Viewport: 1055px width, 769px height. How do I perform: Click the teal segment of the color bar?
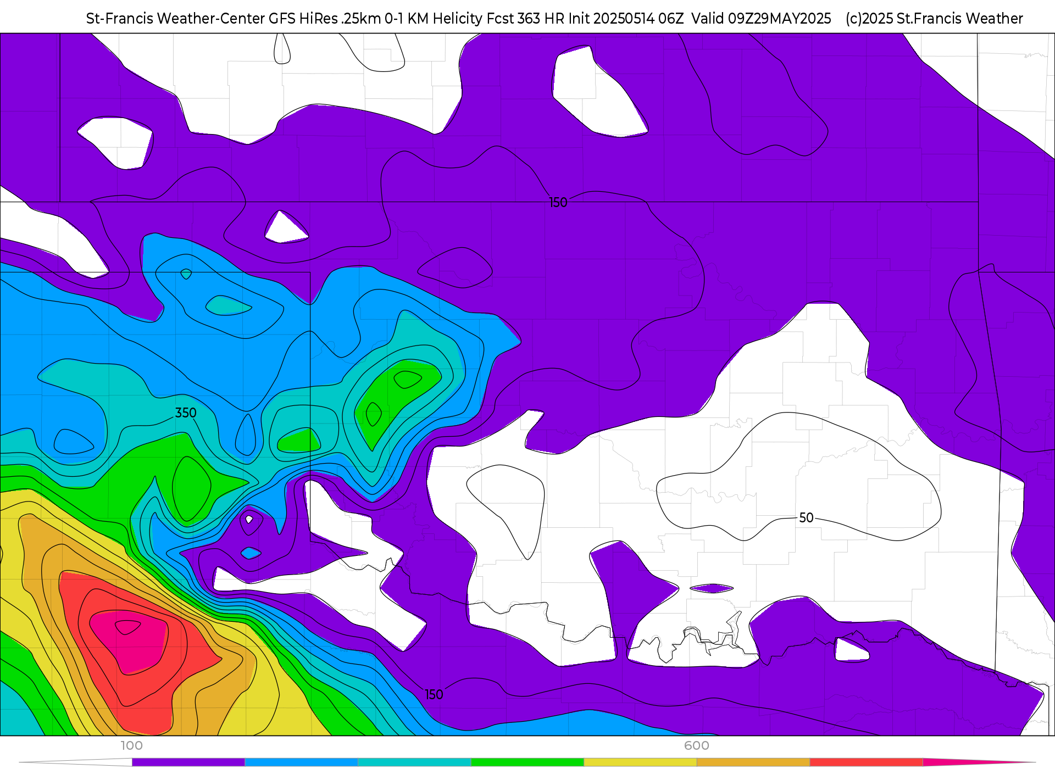[414, 762]
